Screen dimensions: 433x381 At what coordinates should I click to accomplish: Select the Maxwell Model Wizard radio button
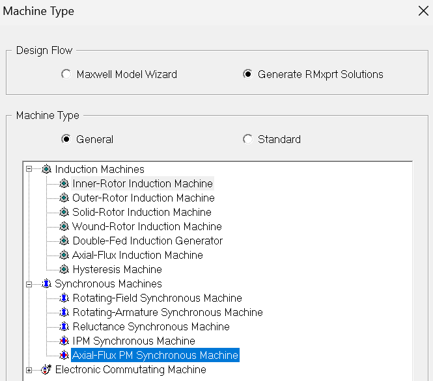click(x=66, y=74)
